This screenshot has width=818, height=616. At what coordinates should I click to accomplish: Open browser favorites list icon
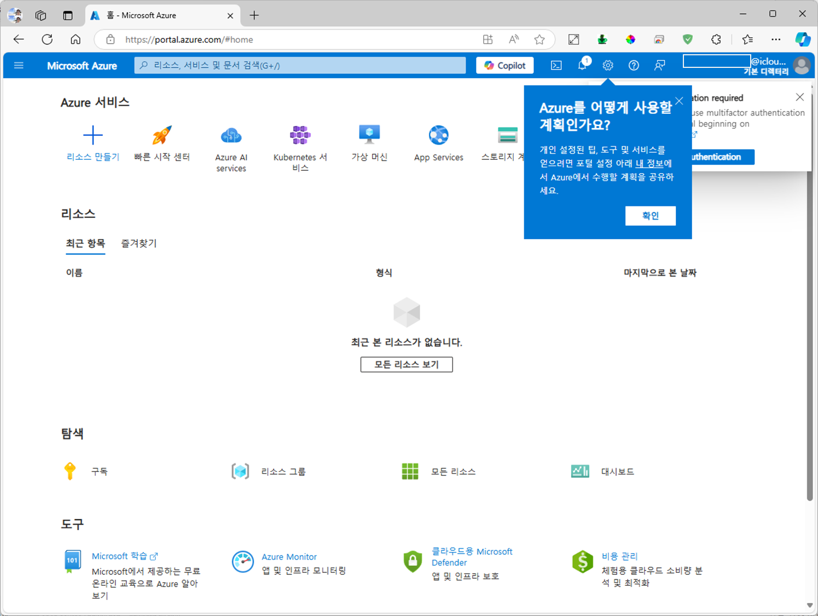pyautogui.click(x=747, y=39)
